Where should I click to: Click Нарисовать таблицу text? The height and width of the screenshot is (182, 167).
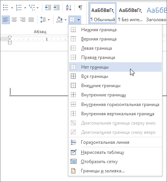(x=102, y=152)
